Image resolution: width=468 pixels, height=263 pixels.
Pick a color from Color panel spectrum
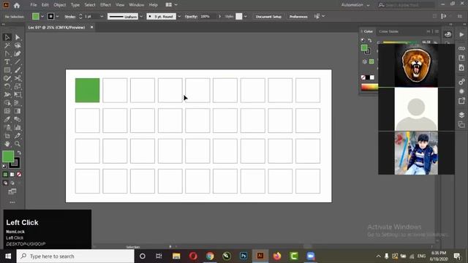click(x=369, y=87)
